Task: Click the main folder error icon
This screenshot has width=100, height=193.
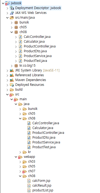Action: click(16, 99)
